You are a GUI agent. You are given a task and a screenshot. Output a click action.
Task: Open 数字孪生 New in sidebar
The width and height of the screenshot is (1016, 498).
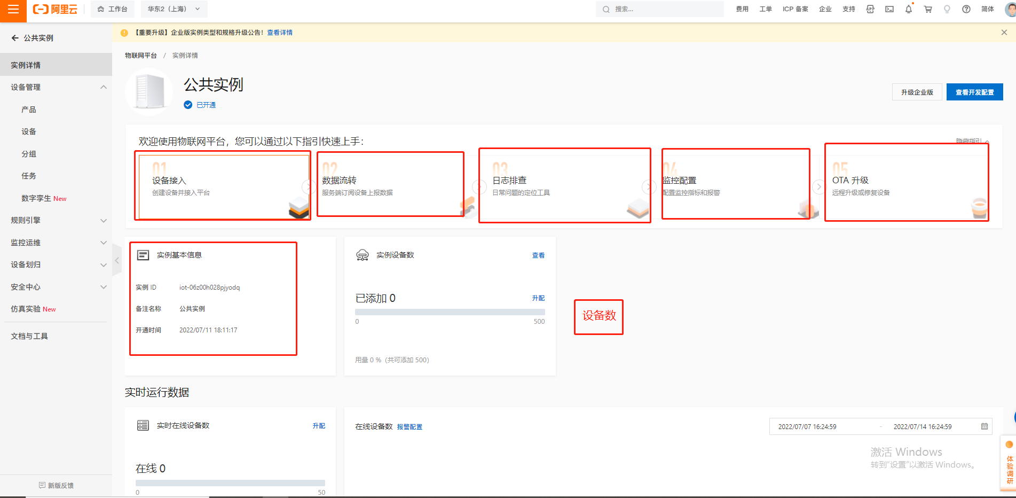[44, 198]
